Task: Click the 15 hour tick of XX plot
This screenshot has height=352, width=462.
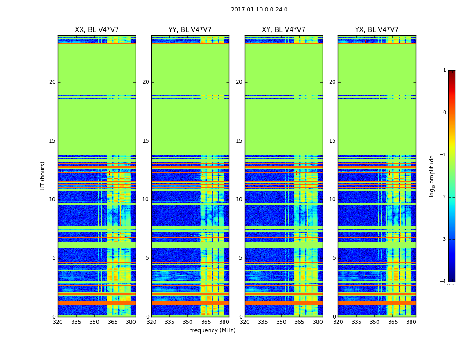Action: pyautogui.click(x=52, y=141)
